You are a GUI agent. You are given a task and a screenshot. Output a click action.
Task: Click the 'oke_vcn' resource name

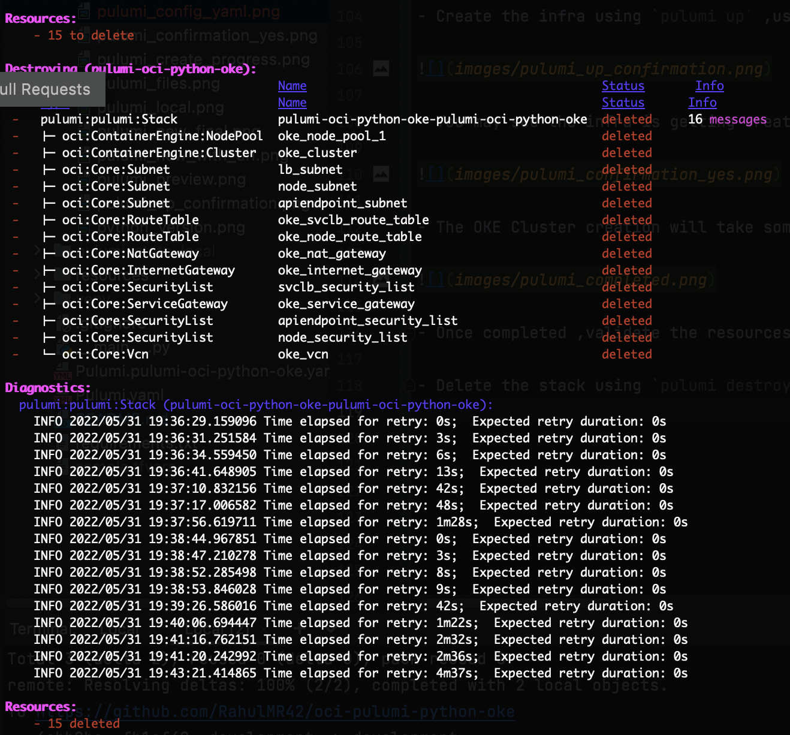pos(303,354)
